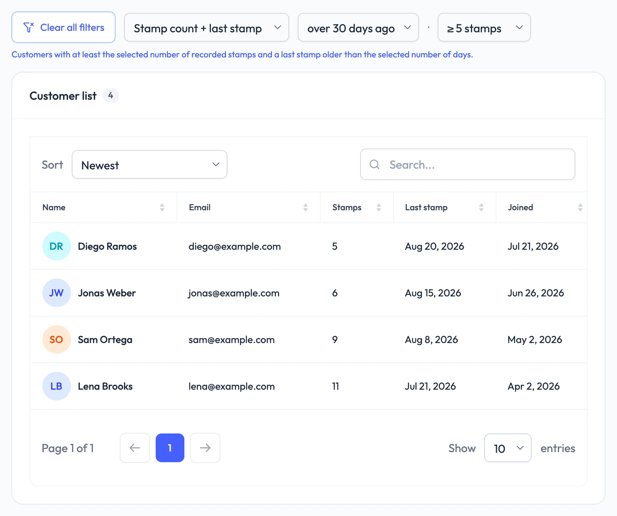Image resolution: width=617 pixels, height=516 pixels.
Task: Click the JW avatar for Jonas Weber
Action: coord(56,293)
